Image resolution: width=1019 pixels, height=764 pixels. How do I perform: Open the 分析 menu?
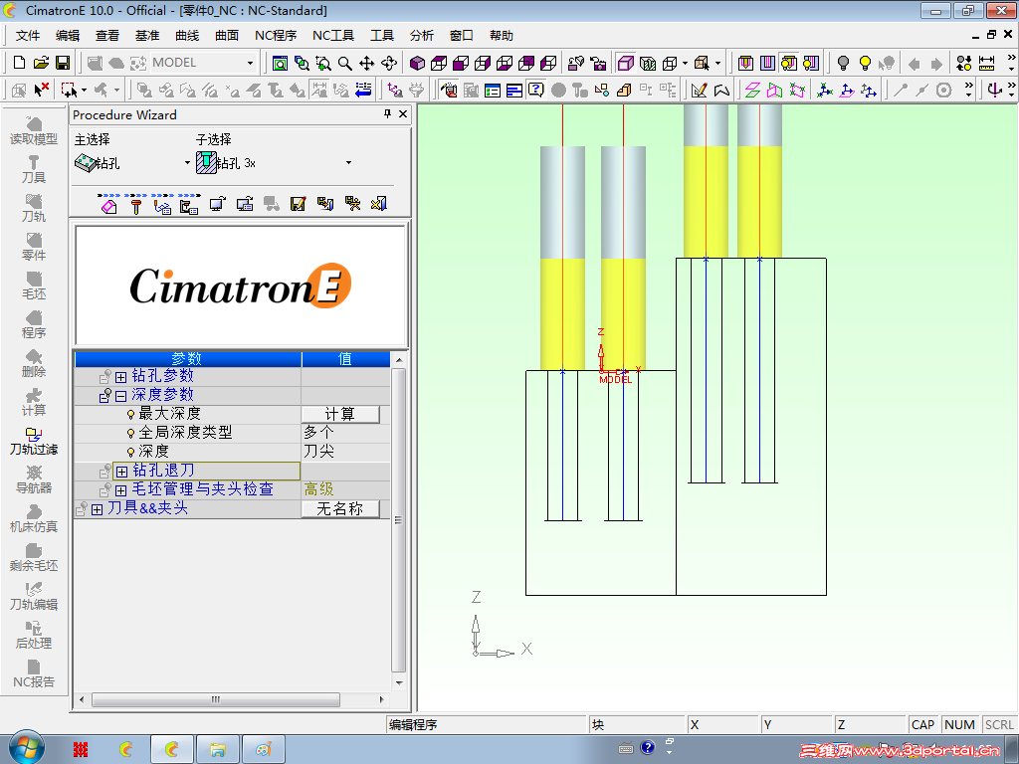point(421,36)
